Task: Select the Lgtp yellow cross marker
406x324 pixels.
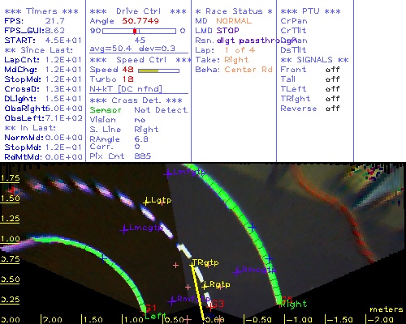Action: (x=146, y=202)
